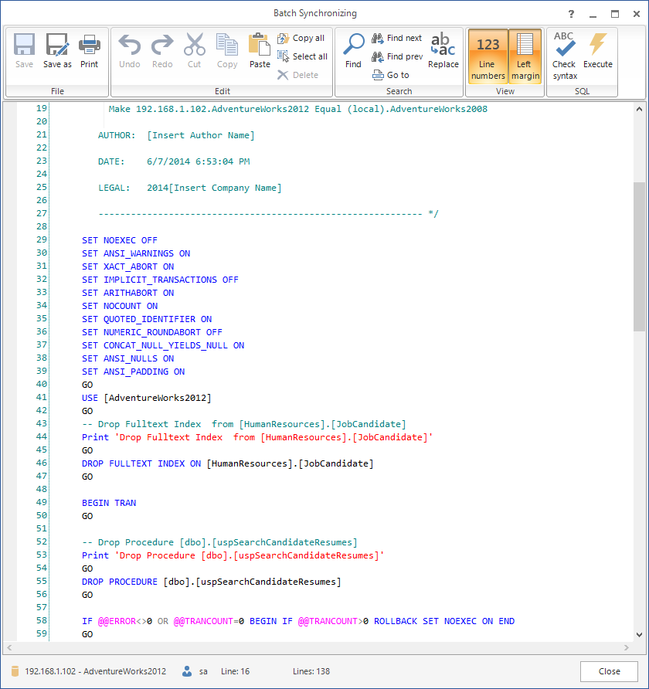Screen dimensions: 649x689
Task: Click 'SET XACT_ABORT ON' line
Action: (127, 266)
